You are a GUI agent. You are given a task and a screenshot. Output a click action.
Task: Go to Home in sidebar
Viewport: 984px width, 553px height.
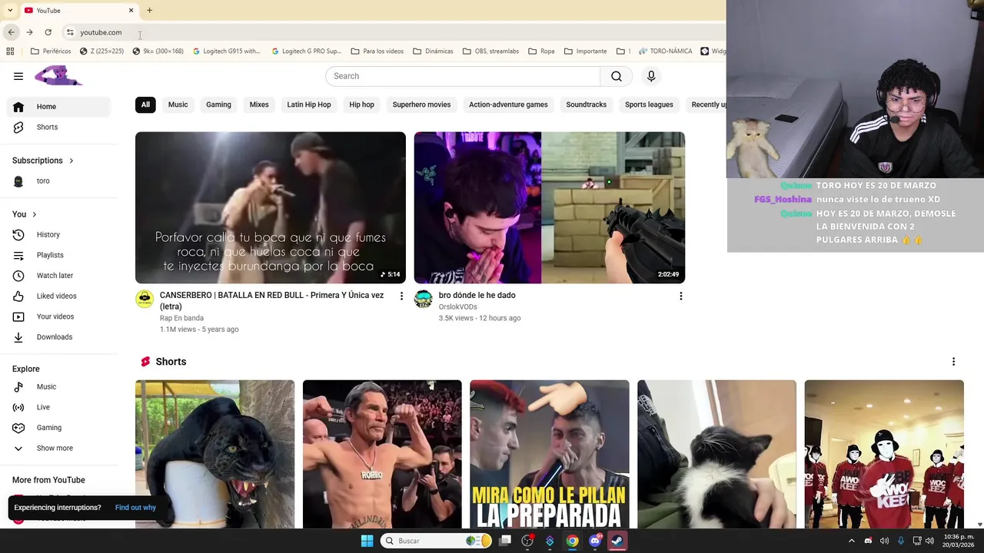click(x=58, y=107)
